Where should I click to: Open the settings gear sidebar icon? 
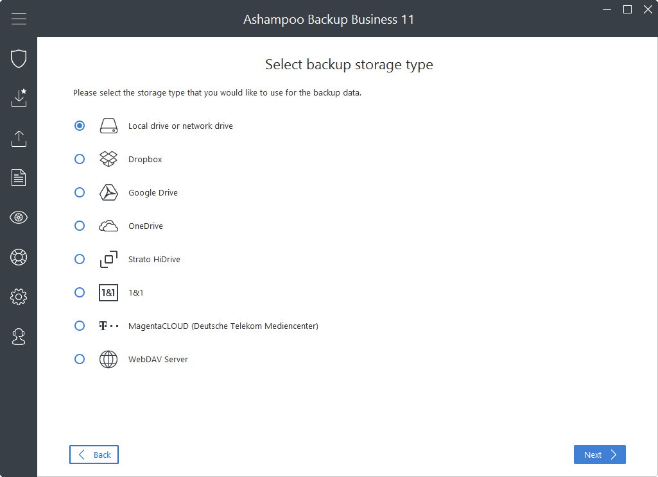click(19, 297)
